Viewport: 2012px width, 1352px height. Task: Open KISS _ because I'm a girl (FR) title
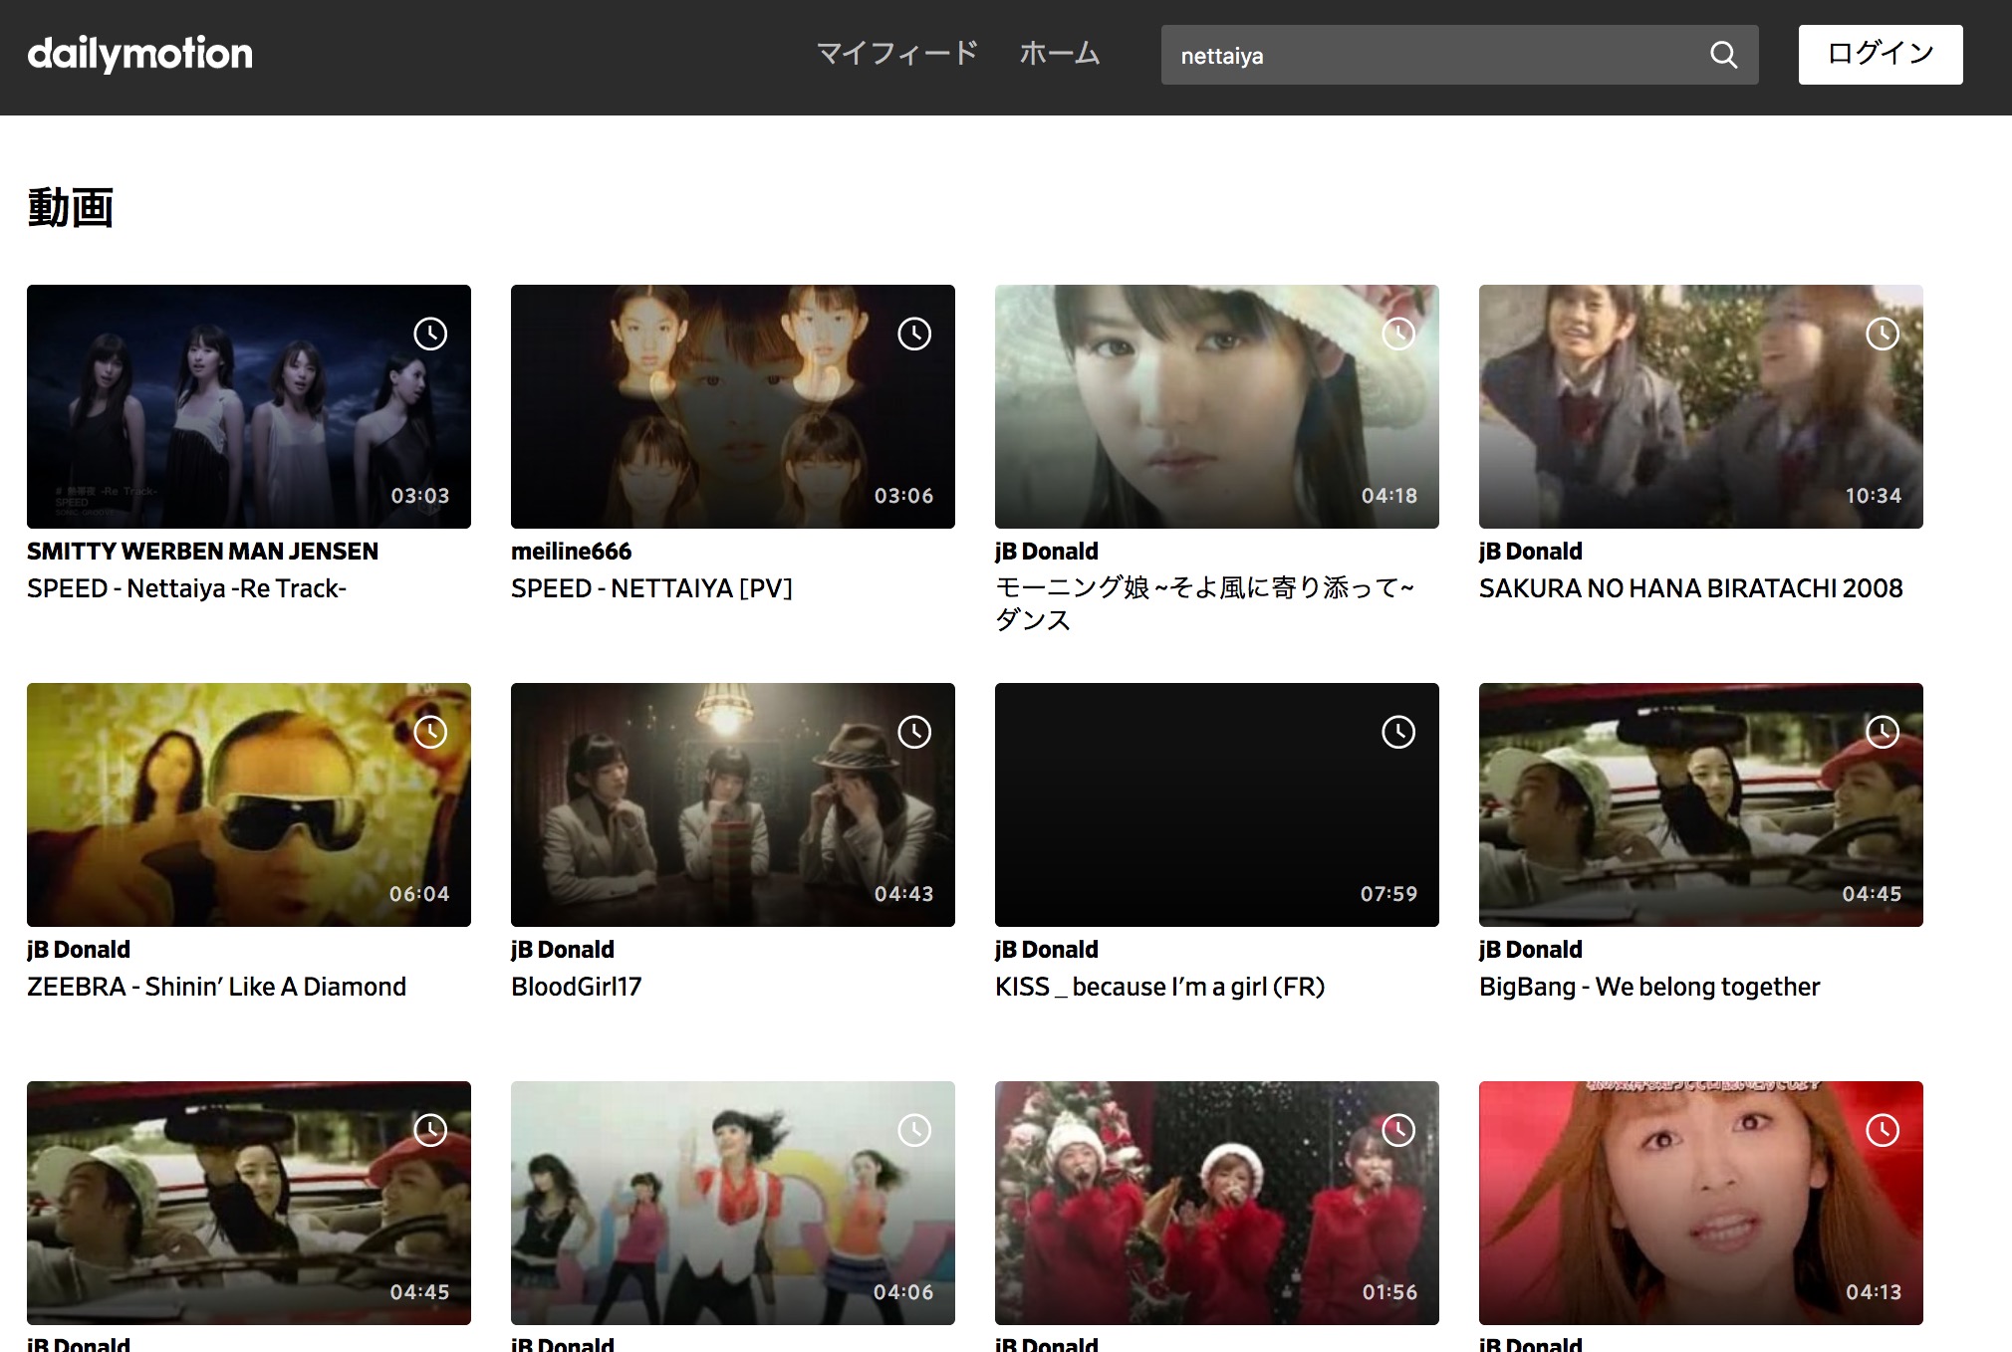[1160, 987]
